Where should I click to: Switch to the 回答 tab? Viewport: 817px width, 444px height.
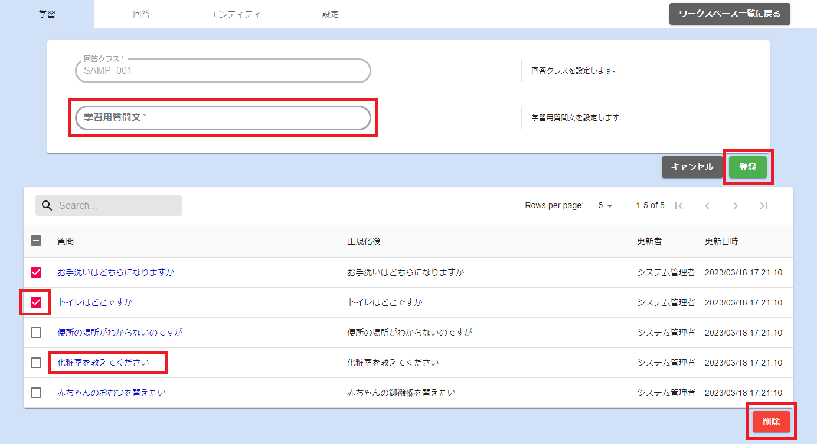[x=142, y=14]
